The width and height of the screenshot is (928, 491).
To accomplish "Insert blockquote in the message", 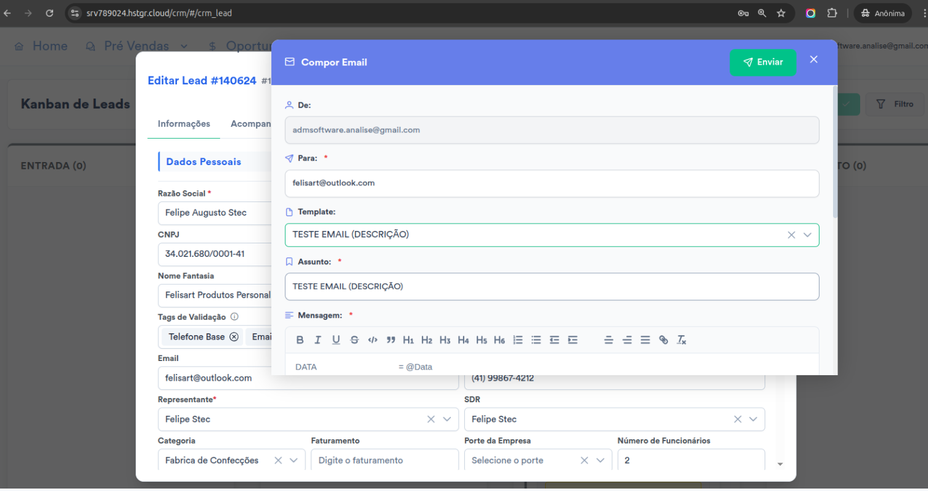I will point(390,340).
